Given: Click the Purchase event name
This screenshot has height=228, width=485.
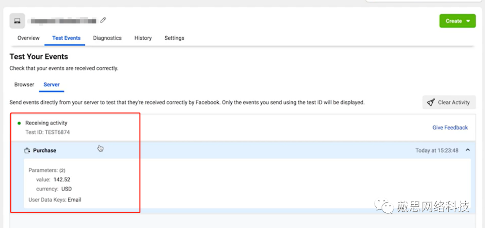Looking at the screenshot, I should tap(44, 150).
